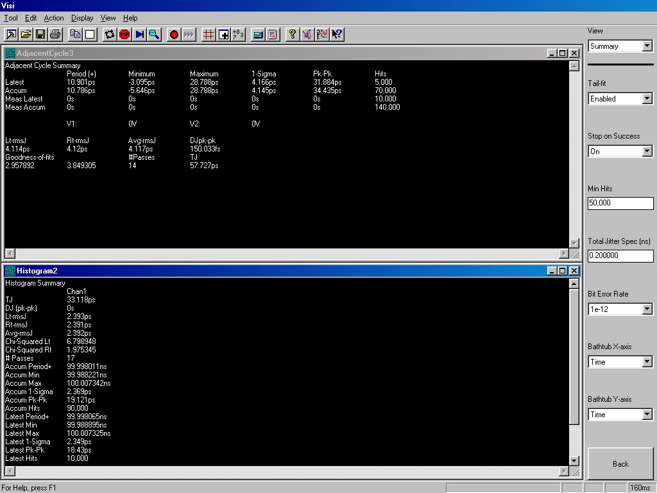Click the triple-arrow fast forward icon
The width and height of the screenshot is (657, 493).
[x=189, y=35]
